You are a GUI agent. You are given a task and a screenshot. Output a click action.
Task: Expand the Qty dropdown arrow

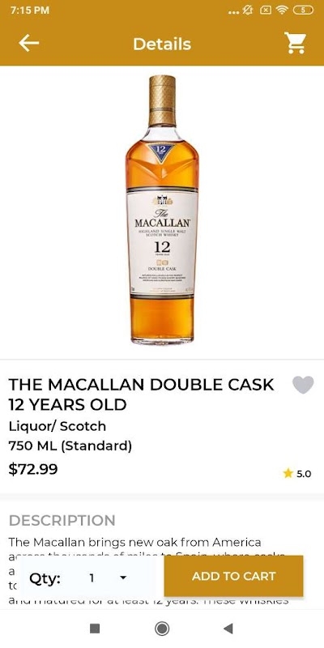pos(123,578)
